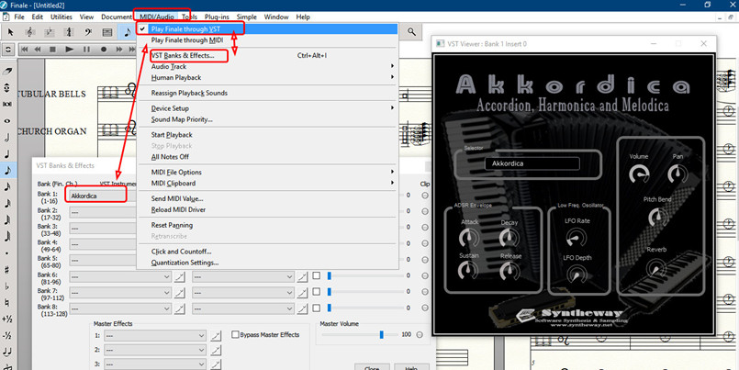739x370 pixels.
Task: Open Bank 8 VST instrument dropdown
Action: coord(120,308)
